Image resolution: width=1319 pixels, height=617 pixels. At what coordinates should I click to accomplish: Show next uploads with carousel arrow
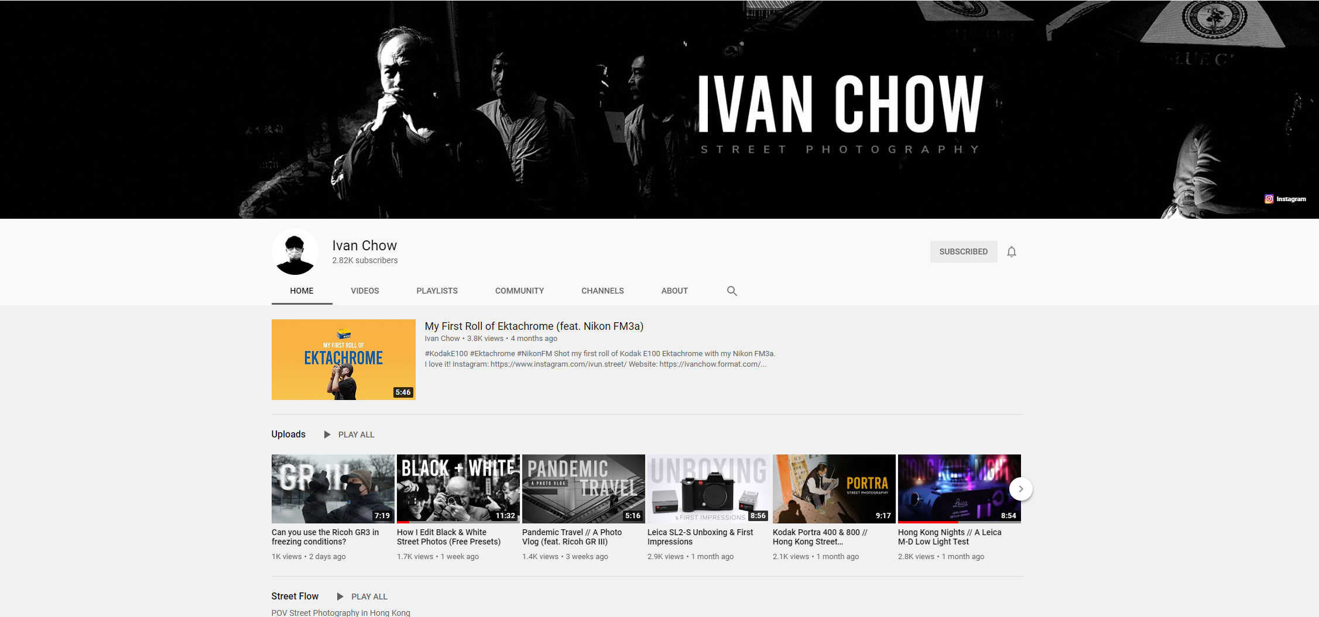(1020, 489)
